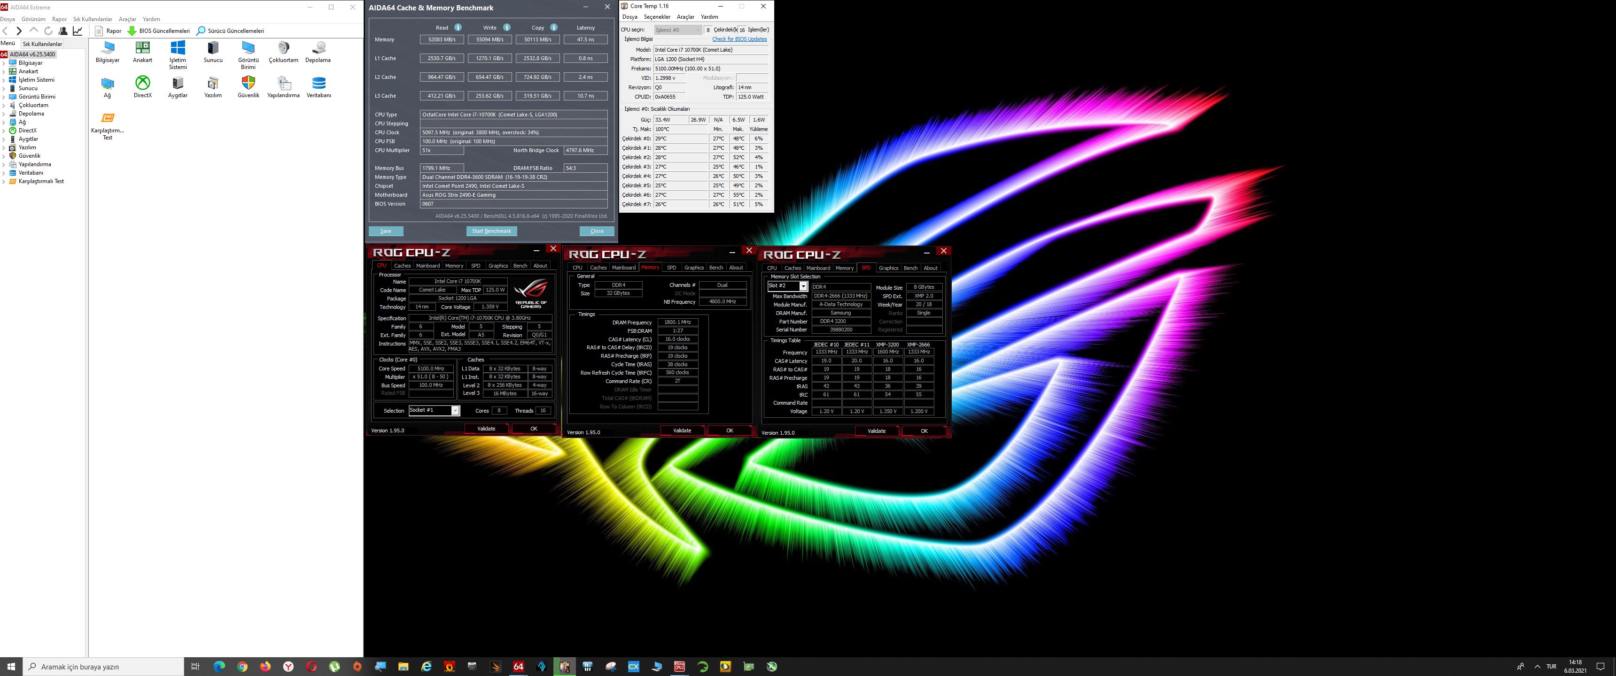
Task: Open Bilgisayar icon in AIDA64 main pane
Action: (107, 52)
